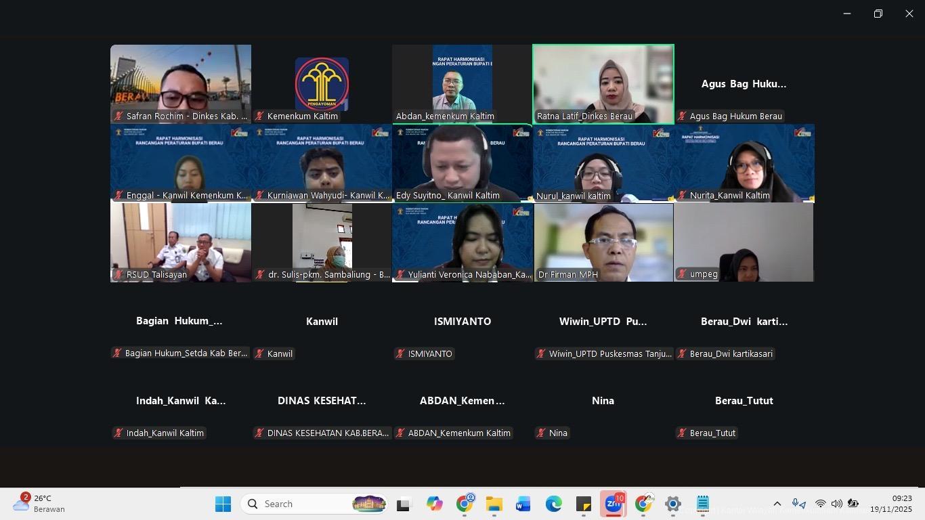The height and width of the screenshot is (520, 925).
Task: Open Copilot from the taskbar
Action: [434, 504]
